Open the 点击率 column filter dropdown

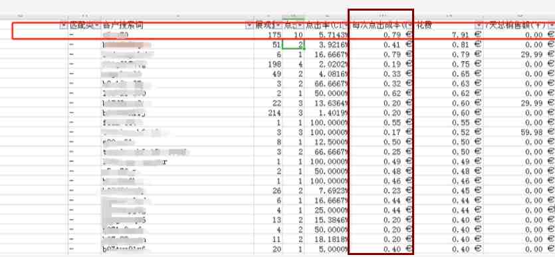click(x=346, y=25)
